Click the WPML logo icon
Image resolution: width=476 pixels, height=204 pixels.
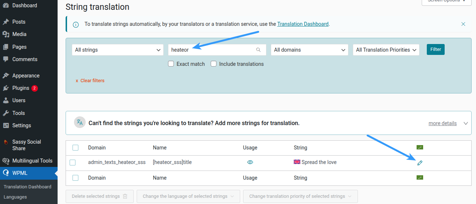[x=6, y=173]
